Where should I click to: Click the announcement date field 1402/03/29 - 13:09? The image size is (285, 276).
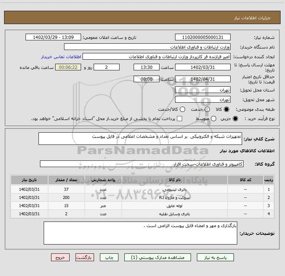click(53, 37)
